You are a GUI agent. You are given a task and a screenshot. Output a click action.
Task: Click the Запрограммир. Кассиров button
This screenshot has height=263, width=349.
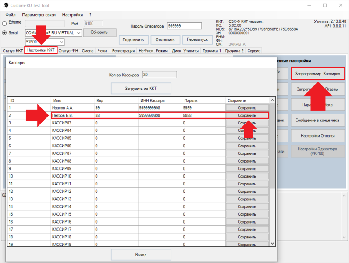[x=317, y=74]
